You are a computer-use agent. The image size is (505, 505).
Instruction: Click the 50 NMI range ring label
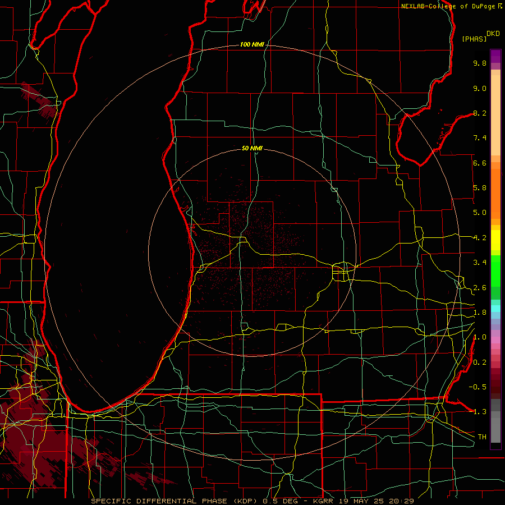252,148
